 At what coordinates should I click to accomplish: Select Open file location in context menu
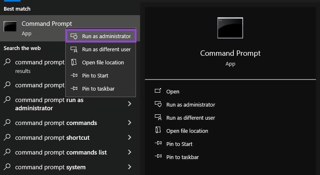pos(101,62)
